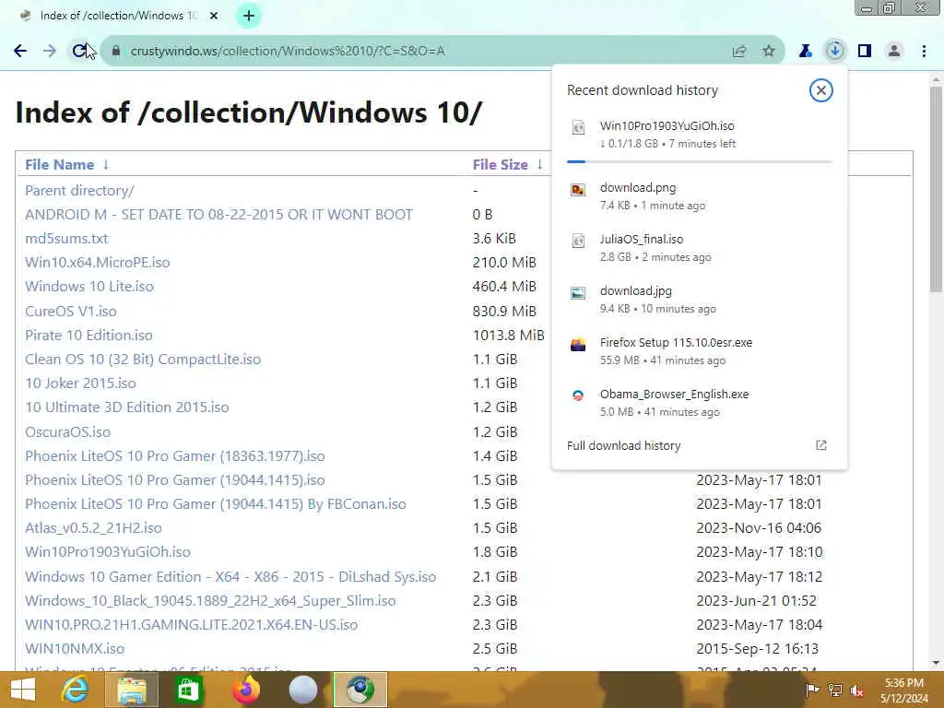
Task: Toggle the downloads toolbar icon
Action: (835, 52)
